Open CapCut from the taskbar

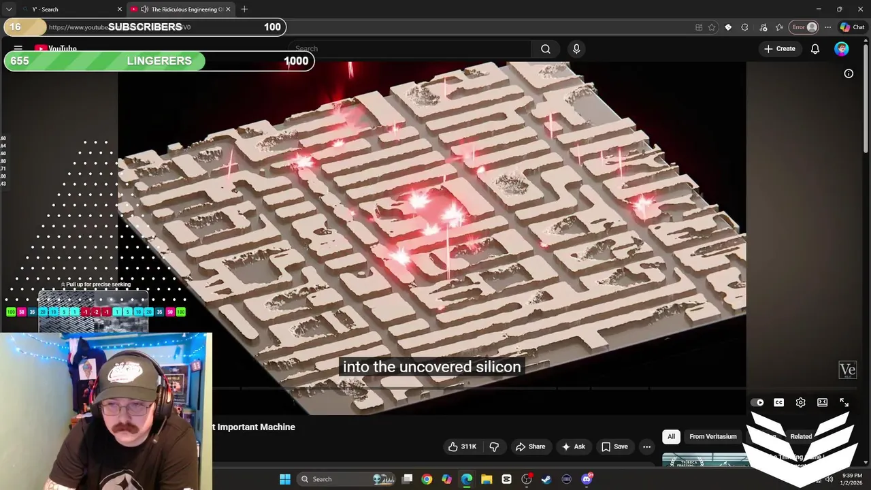[x=506, y=479]
